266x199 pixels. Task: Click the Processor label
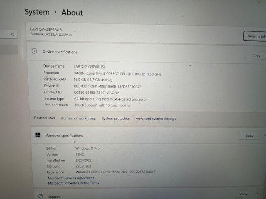tap(52, 73)
